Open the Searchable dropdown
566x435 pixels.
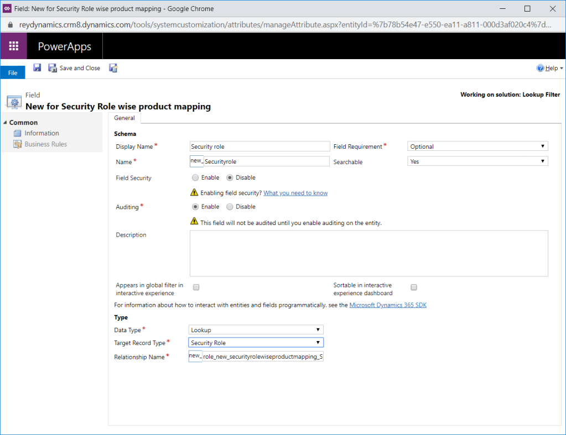(477, 161)
